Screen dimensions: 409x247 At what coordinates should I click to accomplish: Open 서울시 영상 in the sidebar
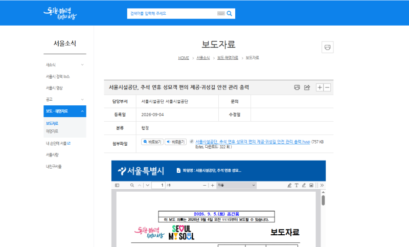pos(54,88)
